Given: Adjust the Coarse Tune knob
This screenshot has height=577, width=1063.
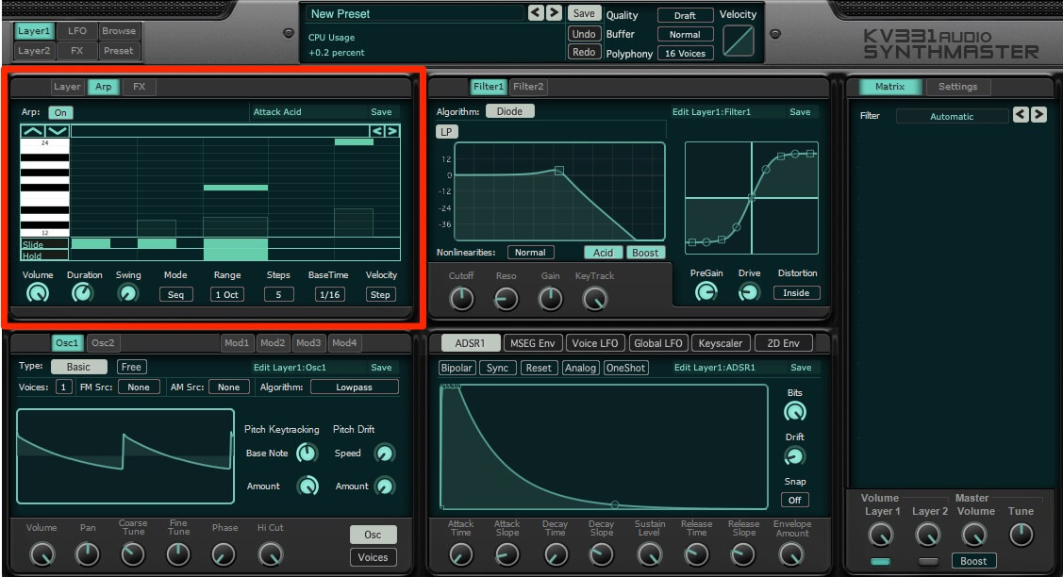Looking at the screenshot, I should 133,554.
